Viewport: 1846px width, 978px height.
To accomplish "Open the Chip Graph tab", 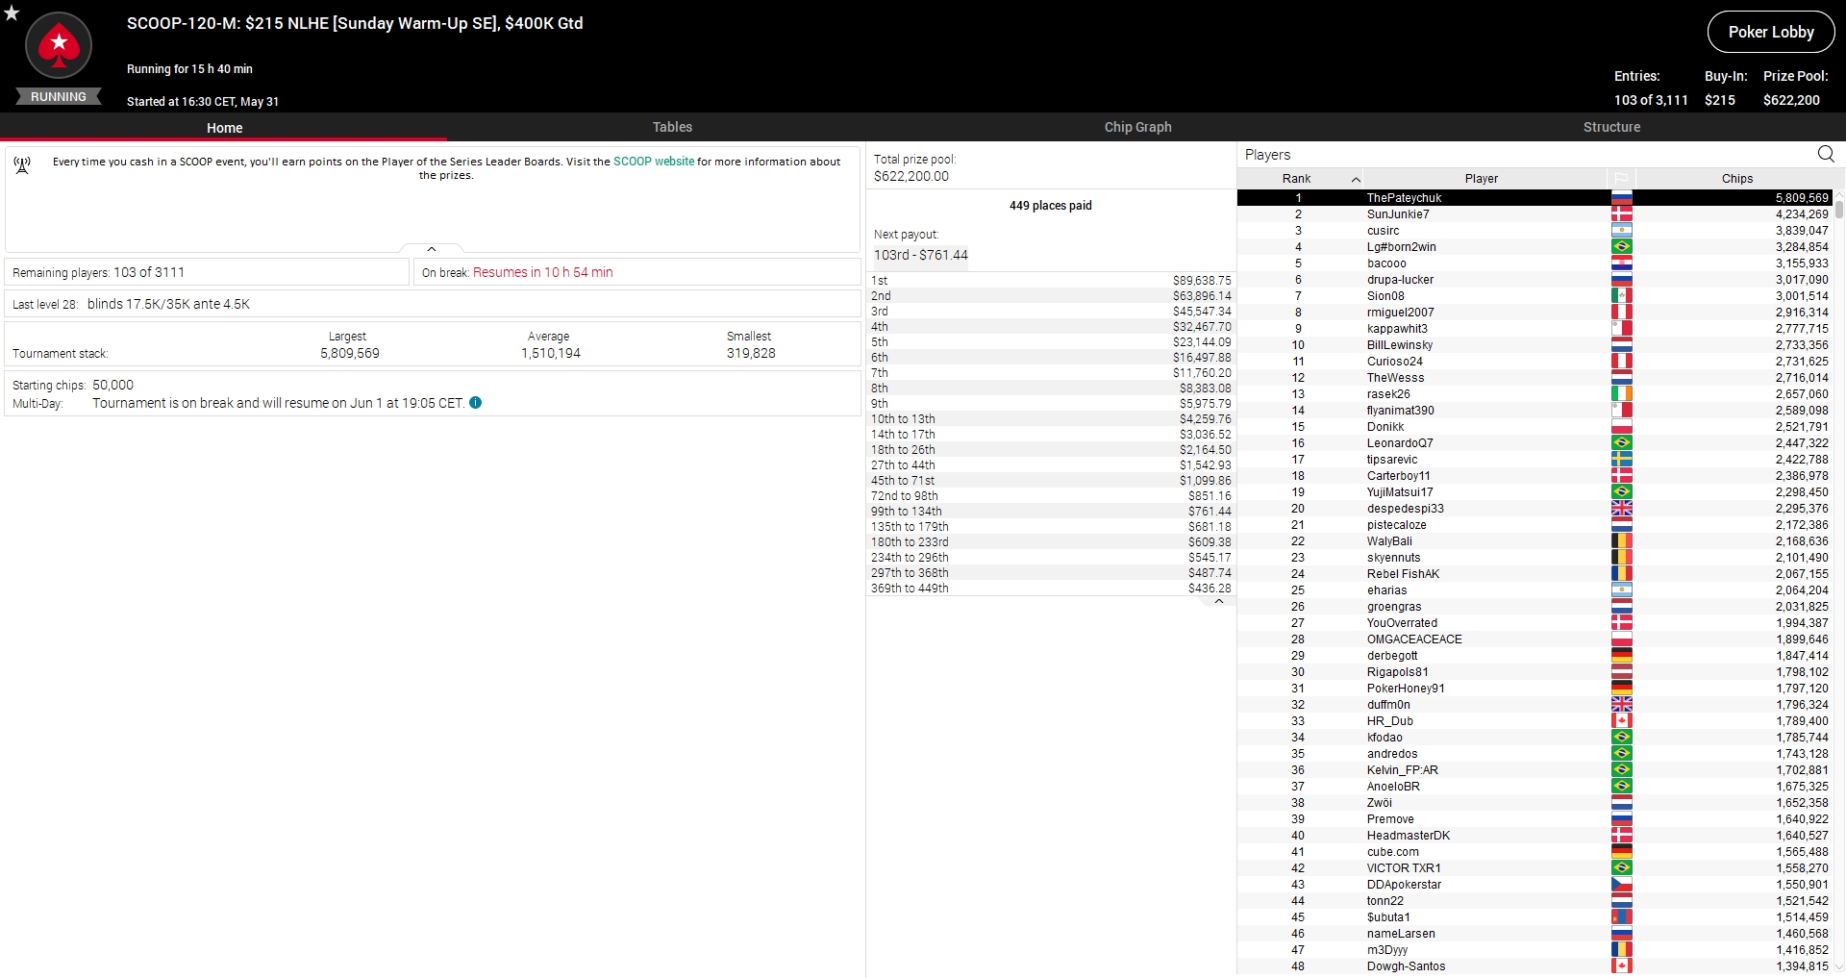I will [x=1137, y=127].
